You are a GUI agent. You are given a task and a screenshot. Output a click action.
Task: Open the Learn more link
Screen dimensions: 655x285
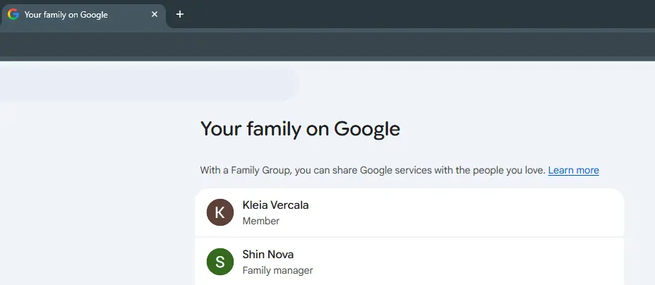tap(573, 170)
